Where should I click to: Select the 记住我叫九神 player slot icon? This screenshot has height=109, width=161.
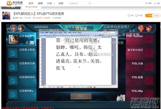(13, 67)
